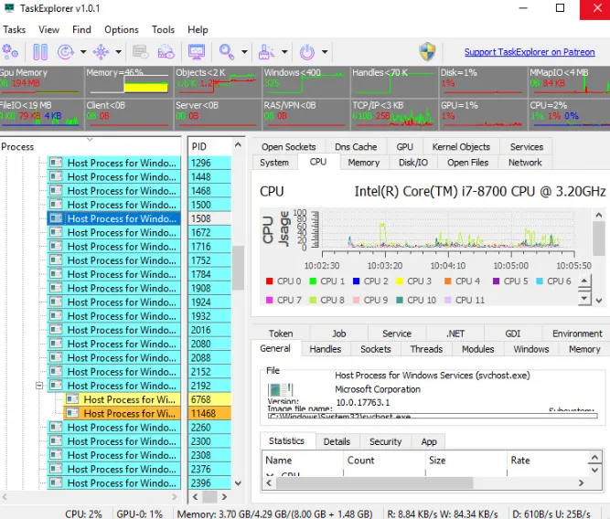Click the Count column header in Statistics
The width and height of the screenshot is (610, 519).
coord(384,461)
